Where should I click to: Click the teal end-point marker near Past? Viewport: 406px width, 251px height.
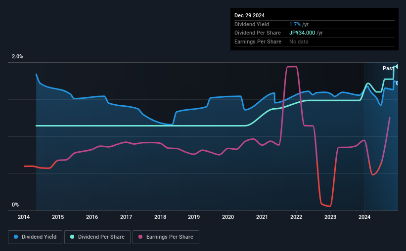click(397, 67)
